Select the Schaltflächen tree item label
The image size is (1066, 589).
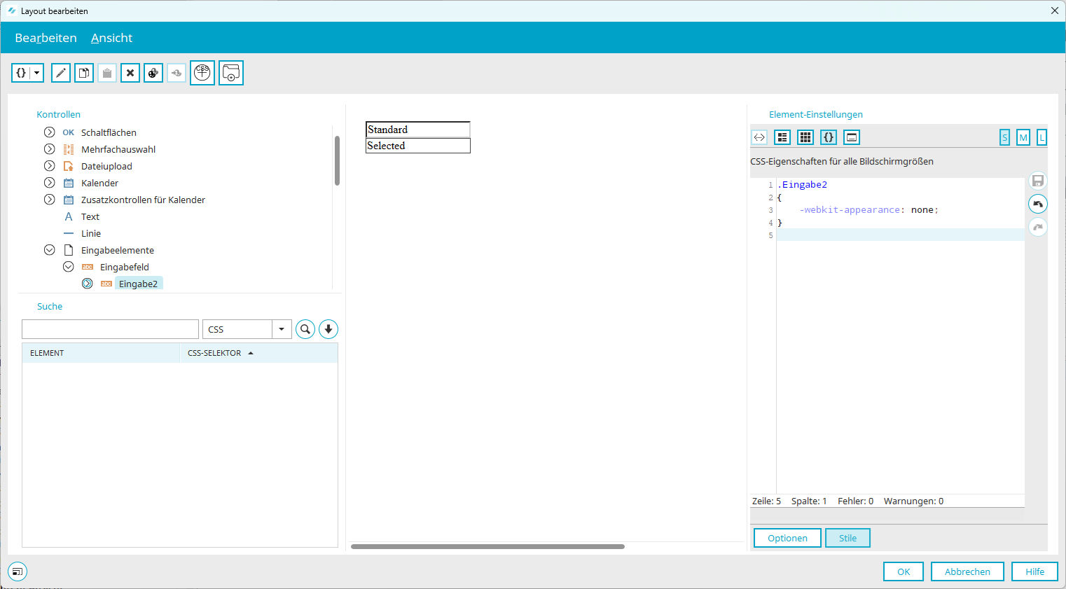pyautogui.click(x=109, y=132)
